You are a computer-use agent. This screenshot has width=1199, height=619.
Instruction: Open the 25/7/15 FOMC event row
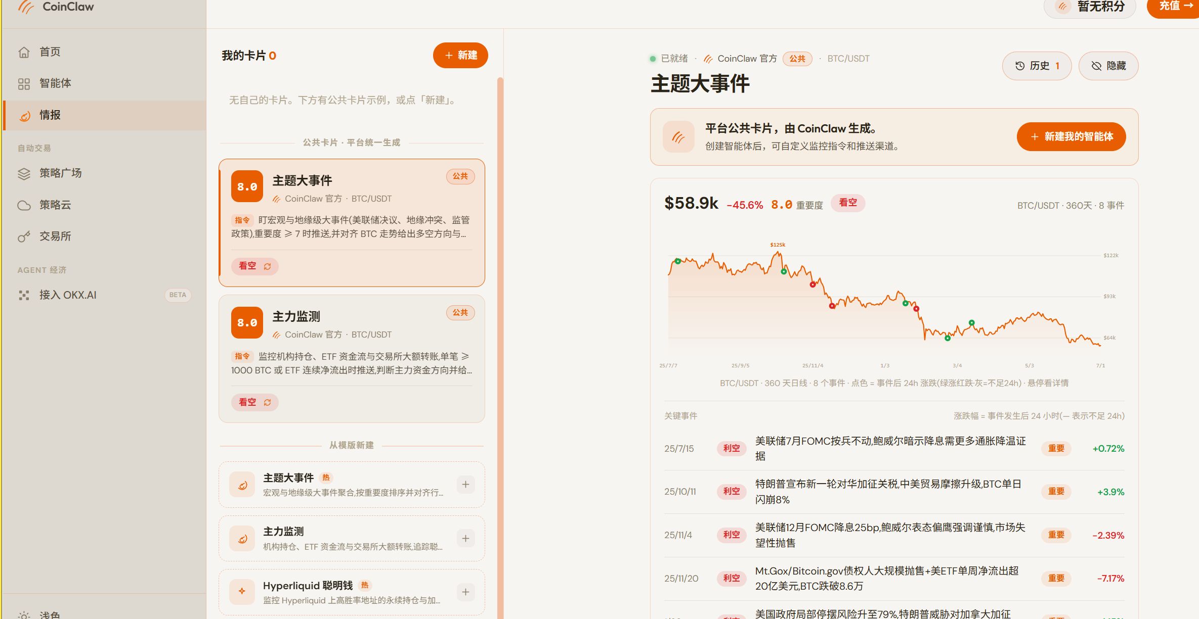tap(894, 449)
